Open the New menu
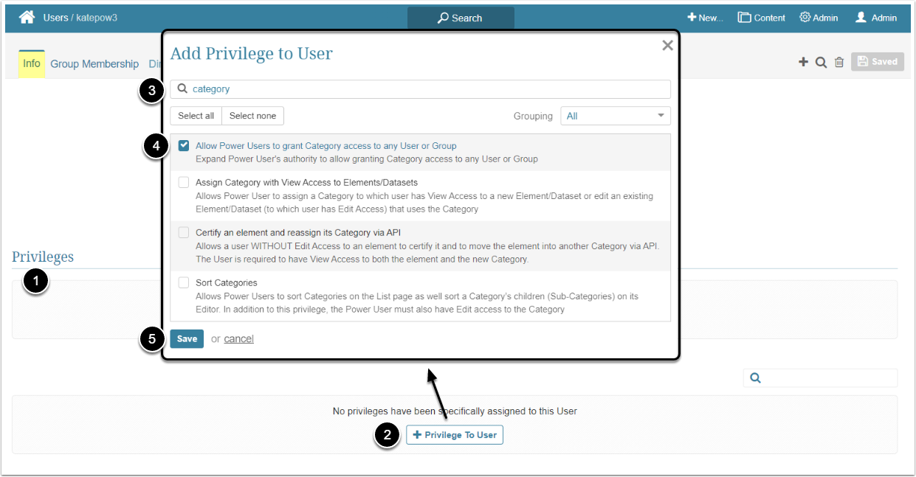916x477 pixels. [x=705, y=18]
